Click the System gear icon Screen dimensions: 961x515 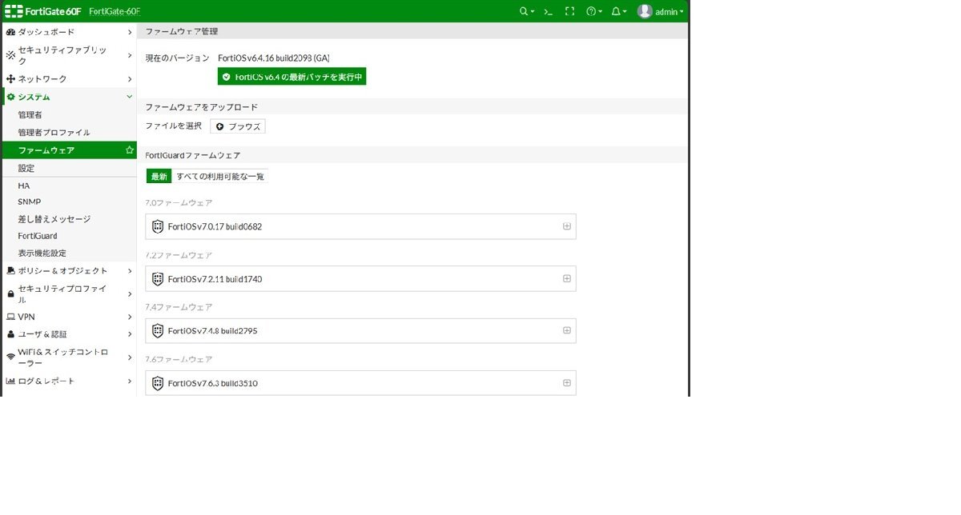tap(10, 97)
